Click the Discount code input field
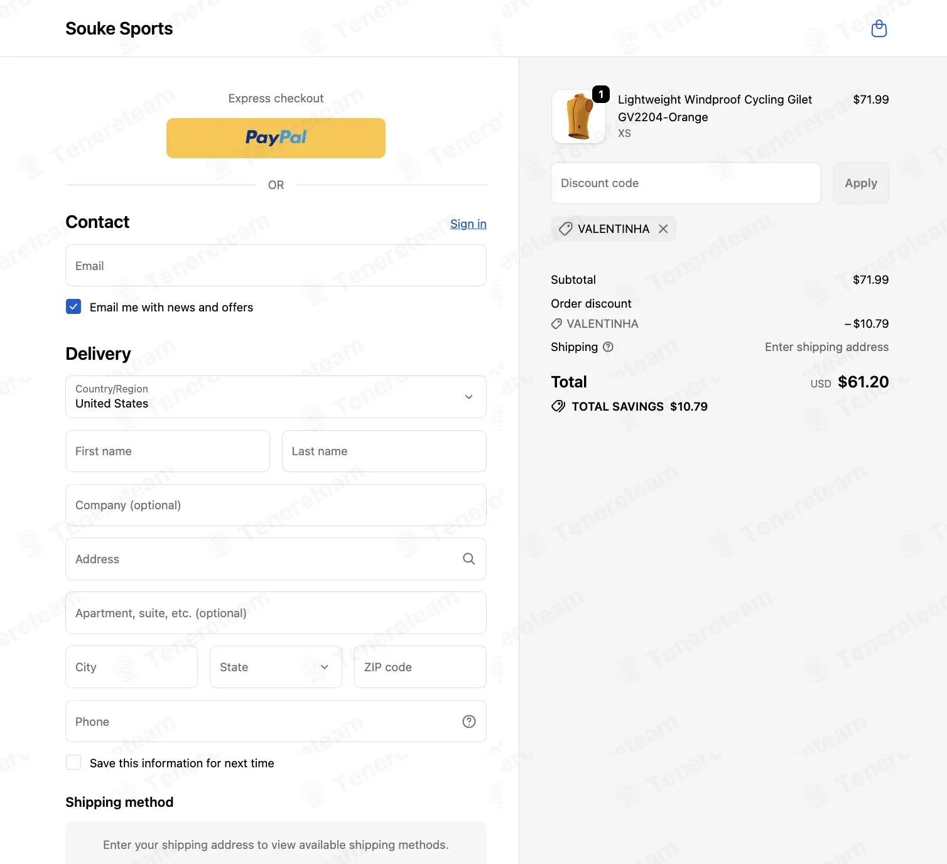This screenshot has width=947, height=864. point(686,183)
